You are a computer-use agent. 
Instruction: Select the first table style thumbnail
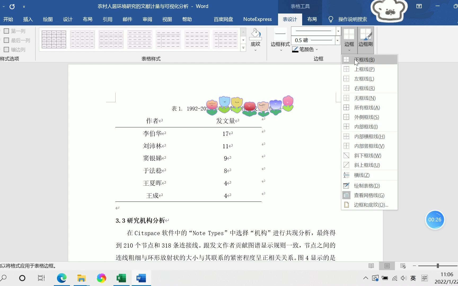point(54,39)
